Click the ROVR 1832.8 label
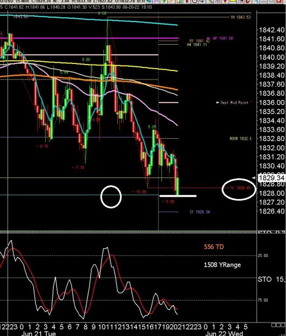The height and width of the screenshot is (336, 286). tap(240, 139)
